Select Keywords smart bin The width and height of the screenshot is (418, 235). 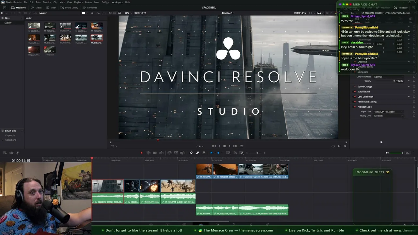(10, 135)
